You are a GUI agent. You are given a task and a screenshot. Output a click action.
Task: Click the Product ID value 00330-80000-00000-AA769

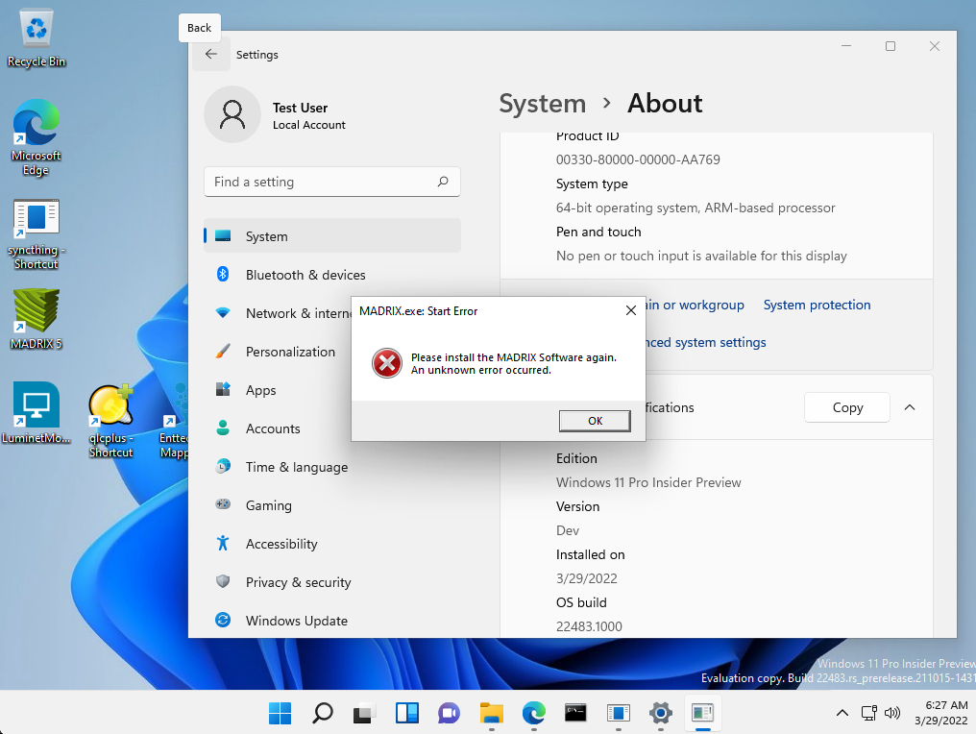click(638, 159)
